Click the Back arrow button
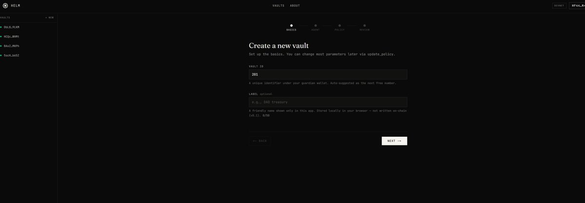Viewport: 585px width, 203px height. pos(260,141)
